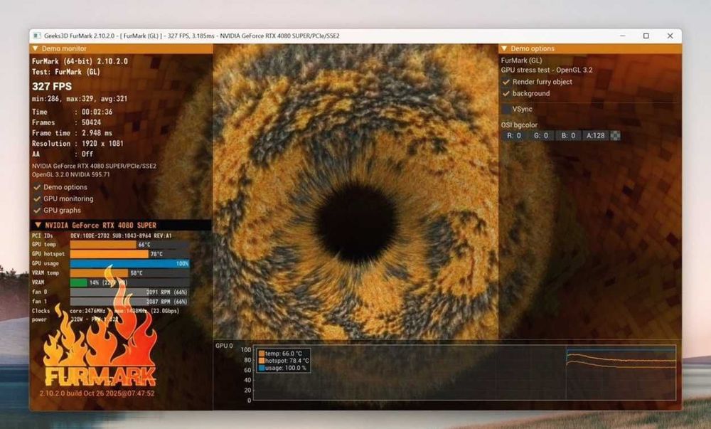Click the GPU 0 graph label
This screenshot has height=429, width=711.
click(x=224, y=346)
